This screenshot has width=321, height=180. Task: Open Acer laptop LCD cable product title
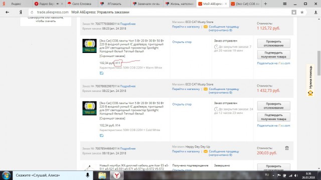pos(134,167)
